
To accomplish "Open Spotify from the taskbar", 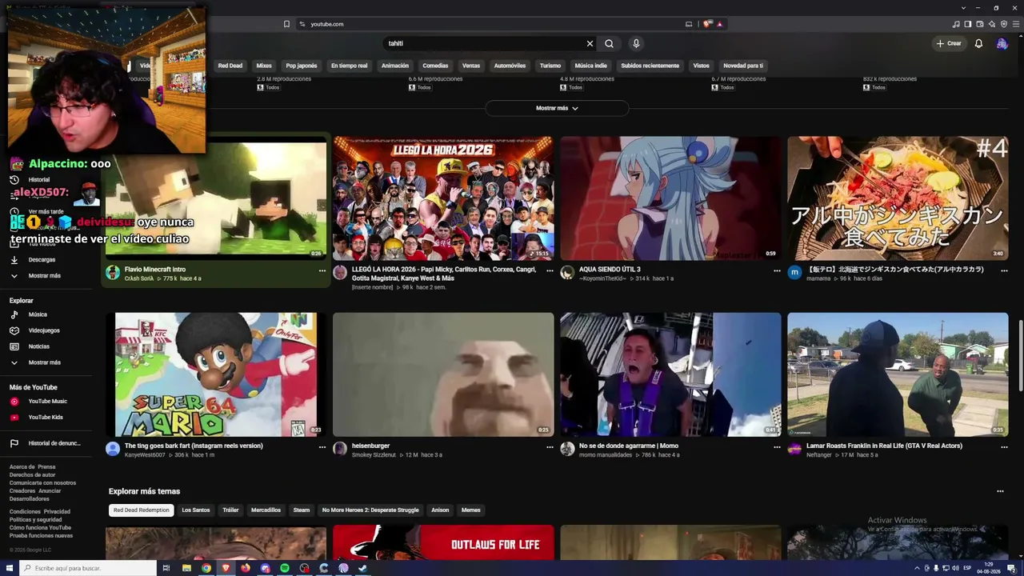I will 285,568.
